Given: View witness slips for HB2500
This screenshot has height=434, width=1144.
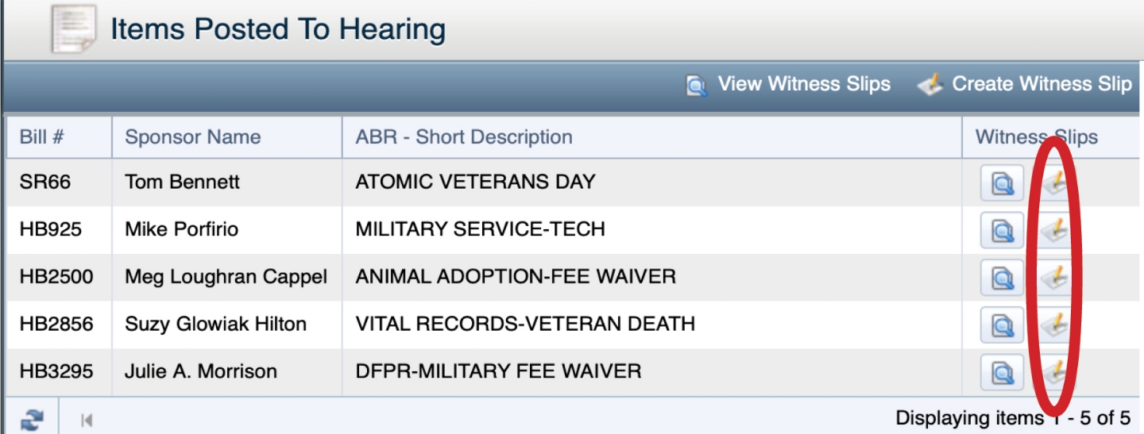Looking at the screenshot, I should click(1002, 278).
